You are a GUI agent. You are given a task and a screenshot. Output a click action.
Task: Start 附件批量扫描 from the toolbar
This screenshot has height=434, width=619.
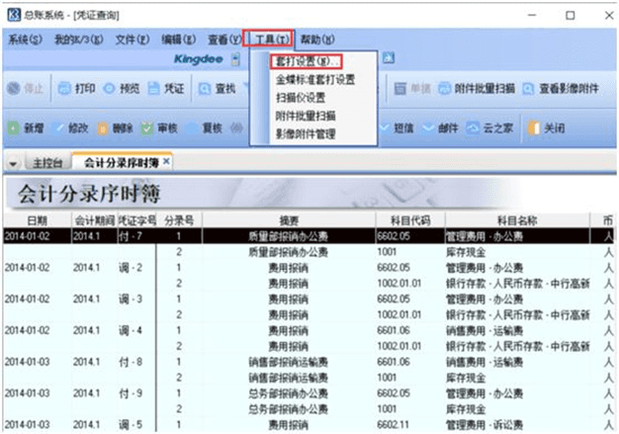(477, 88)
